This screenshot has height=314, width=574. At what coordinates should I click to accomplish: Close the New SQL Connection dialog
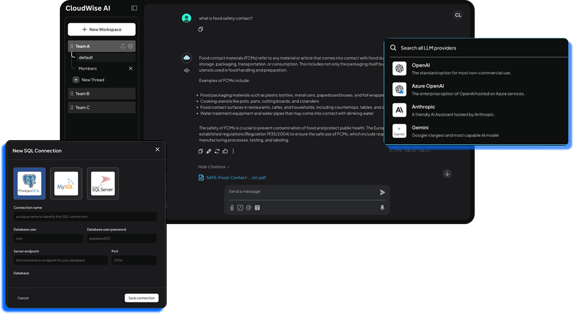click(158, 149)
